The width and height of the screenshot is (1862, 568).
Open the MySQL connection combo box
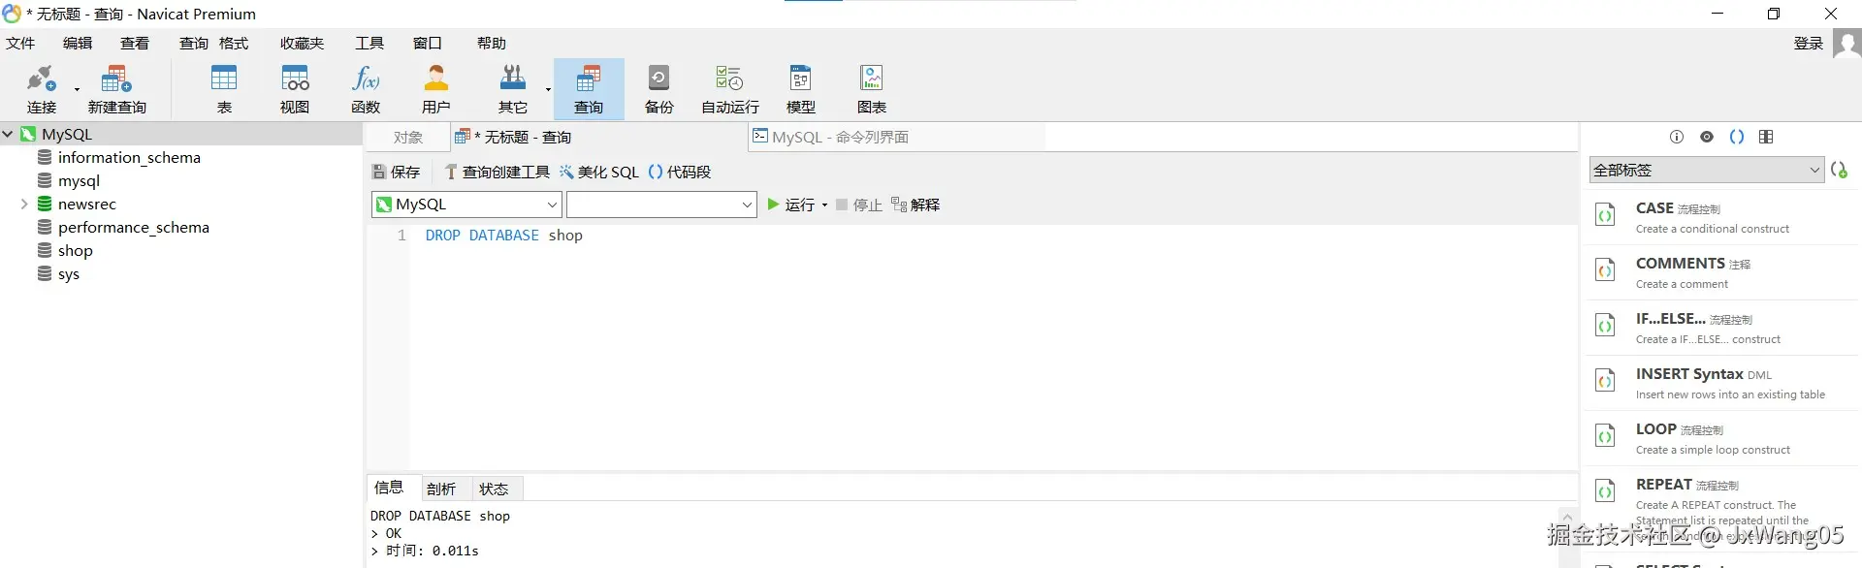[466, 205]
